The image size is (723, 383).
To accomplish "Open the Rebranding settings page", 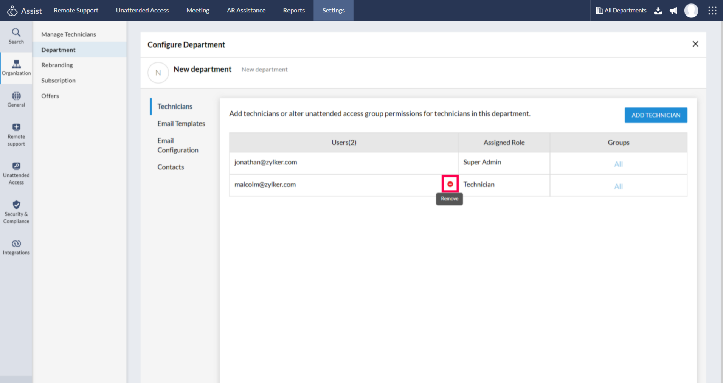I will click(57, 65).
